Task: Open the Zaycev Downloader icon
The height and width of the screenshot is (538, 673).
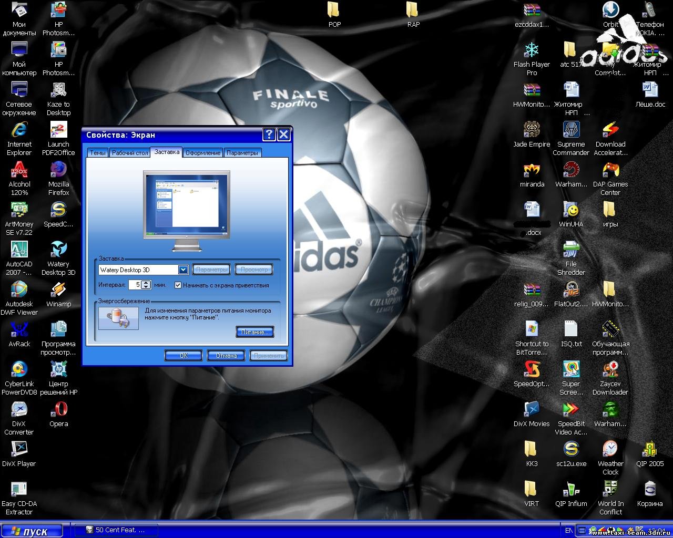Action: point(610,378)
